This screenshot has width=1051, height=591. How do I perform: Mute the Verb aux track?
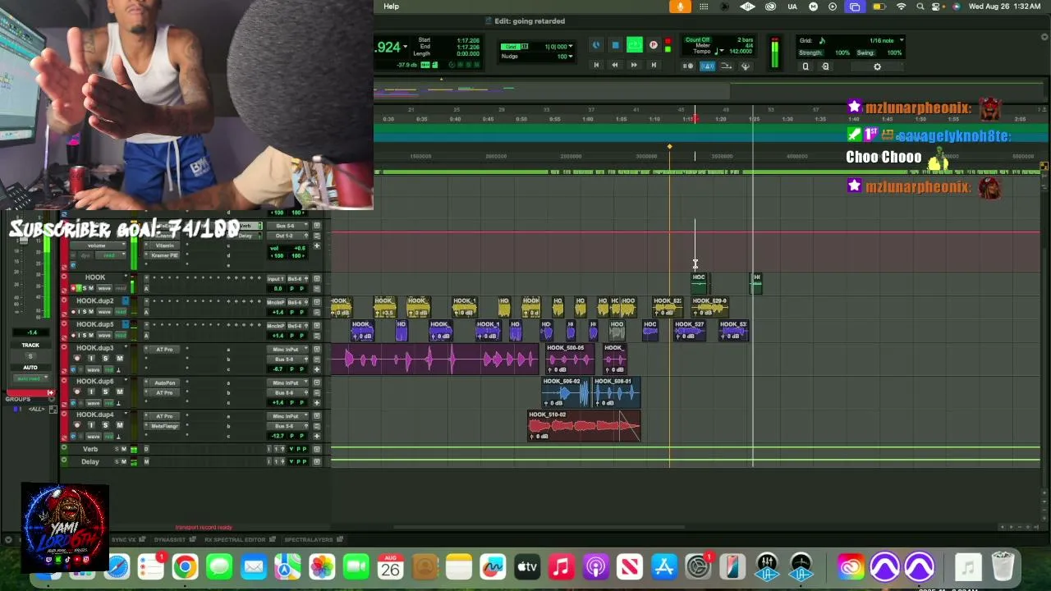click(x=124, y=449)
